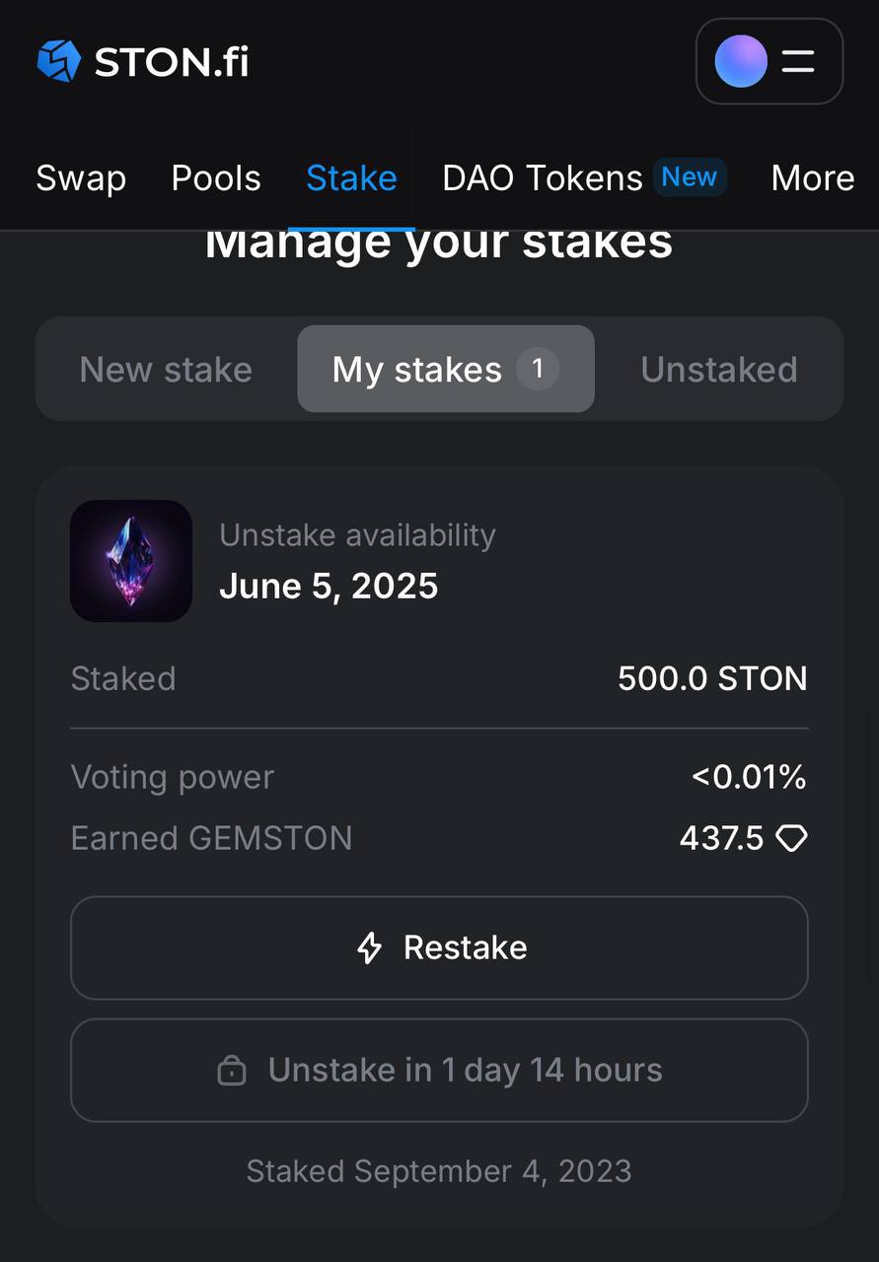Click the STON.fi brand text
The image size is (879, 1262).
point(171,62)
